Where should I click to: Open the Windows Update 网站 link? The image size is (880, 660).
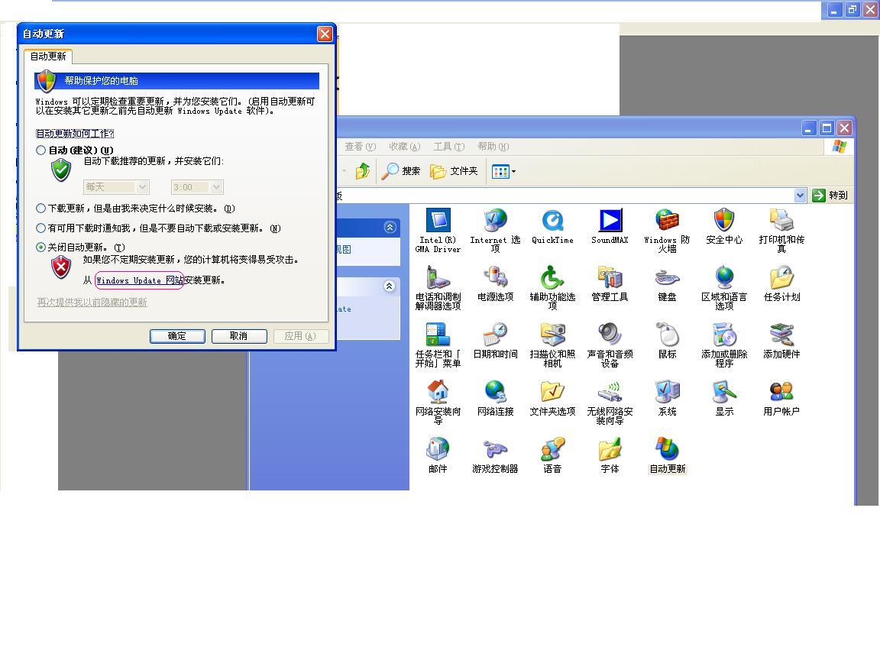tap(139, 280)
